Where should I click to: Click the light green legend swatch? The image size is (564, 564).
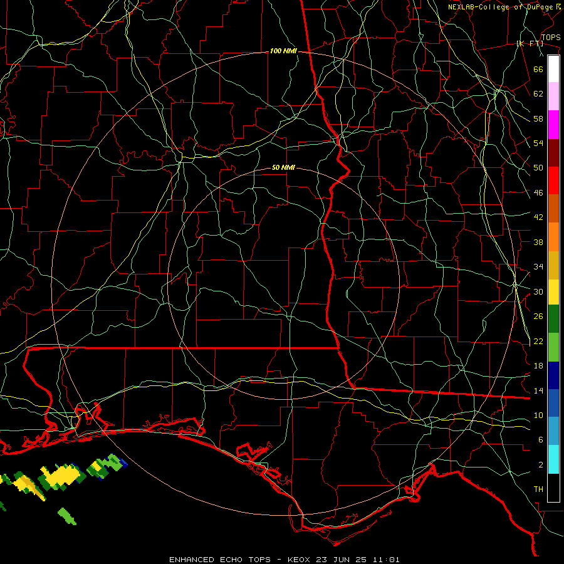[x=553, y=347]
